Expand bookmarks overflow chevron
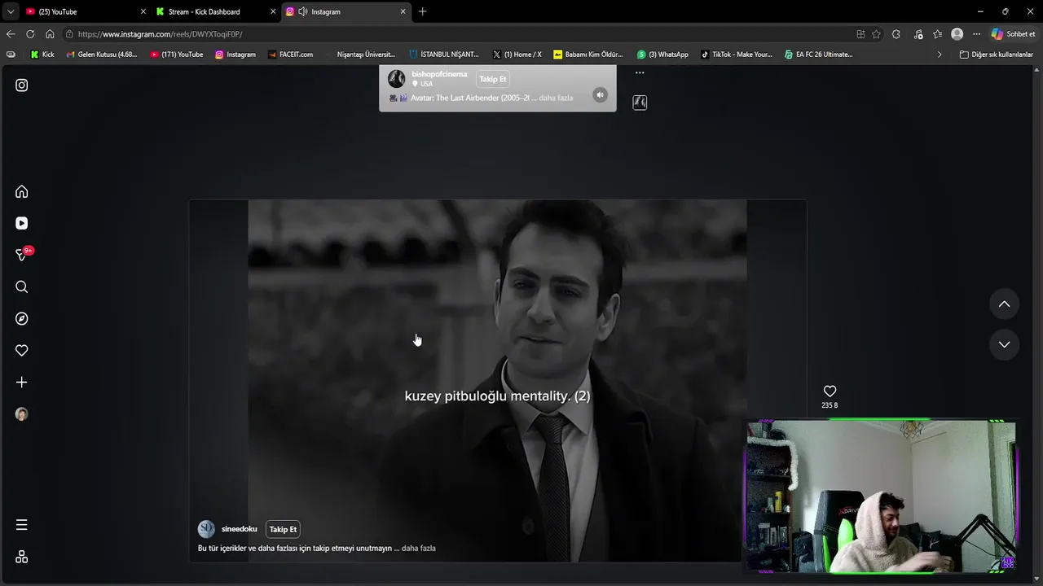1043x586 pixels. click(940, 55)
